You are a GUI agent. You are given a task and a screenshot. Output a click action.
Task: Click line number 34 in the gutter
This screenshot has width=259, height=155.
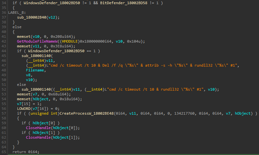[x=4, y=3]
